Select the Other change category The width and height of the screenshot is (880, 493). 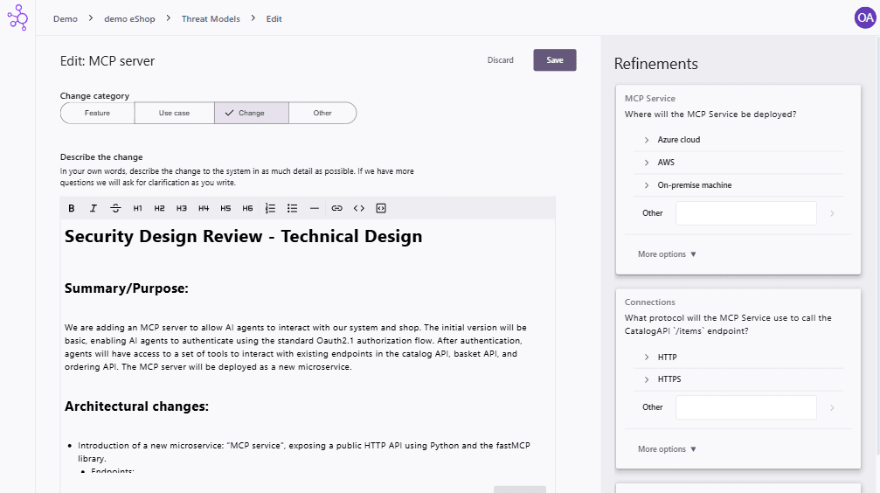(322, 113)
